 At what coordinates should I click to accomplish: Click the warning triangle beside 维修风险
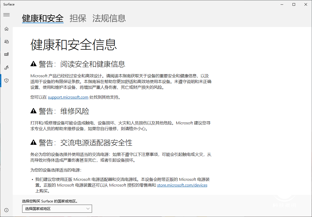coord(33,111)
